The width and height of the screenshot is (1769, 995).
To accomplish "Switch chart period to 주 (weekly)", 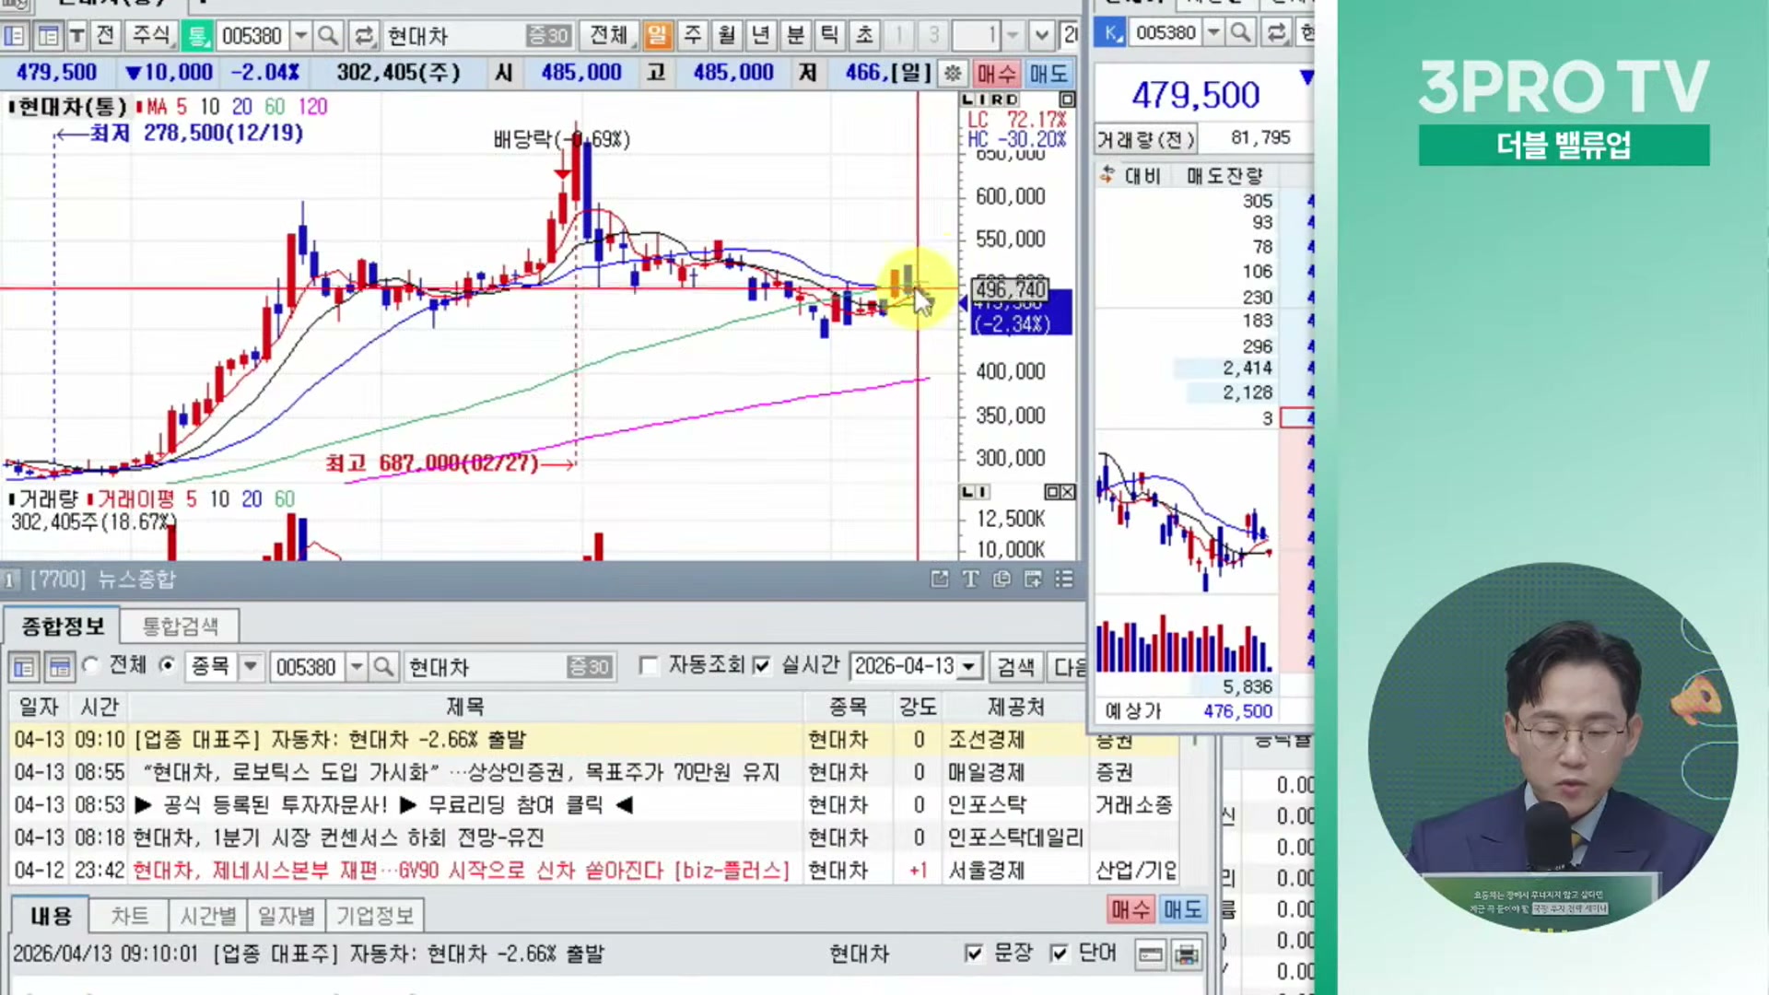I will click(x=692, y=36).
